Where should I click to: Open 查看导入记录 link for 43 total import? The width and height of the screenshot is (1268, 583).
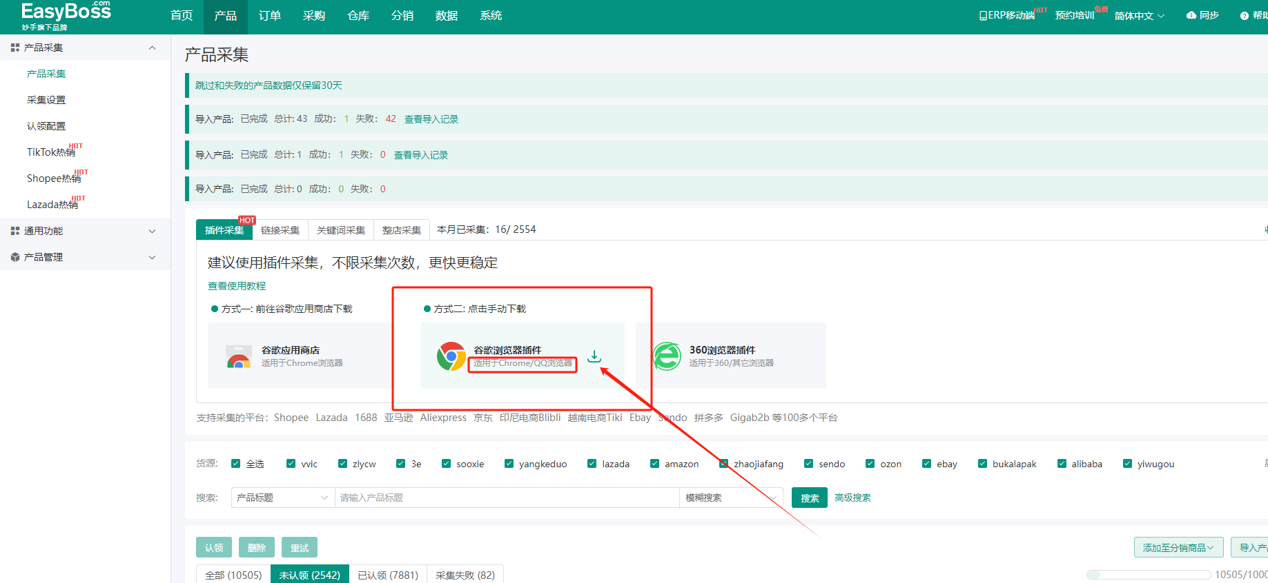pyautogui.click(x=431, y=119)
